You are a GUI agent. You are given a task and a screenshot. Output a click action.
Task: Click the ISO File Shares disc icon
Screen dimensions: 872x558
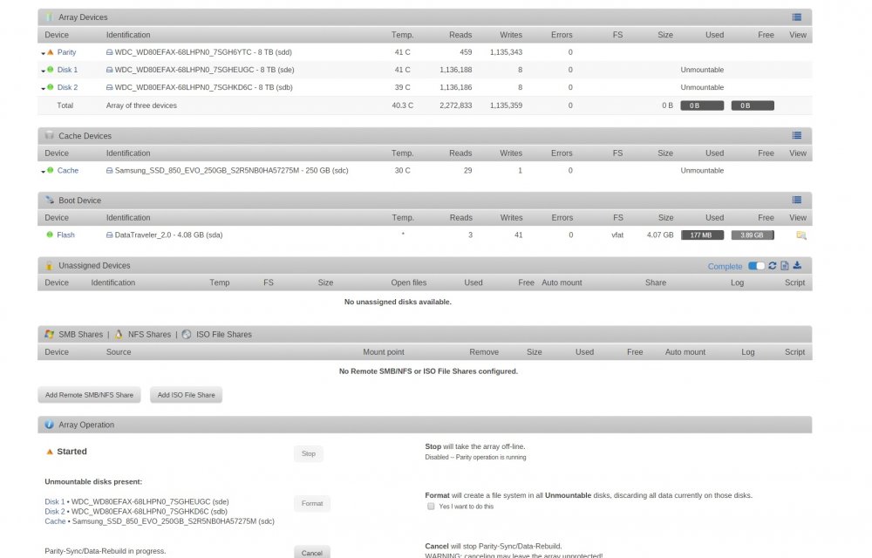(x=187, y=334)
